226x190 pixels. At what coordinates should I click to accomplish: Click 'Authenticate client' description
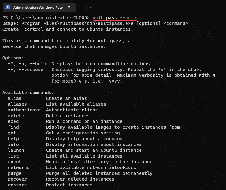pyautogui.click(x=72, y=110)
